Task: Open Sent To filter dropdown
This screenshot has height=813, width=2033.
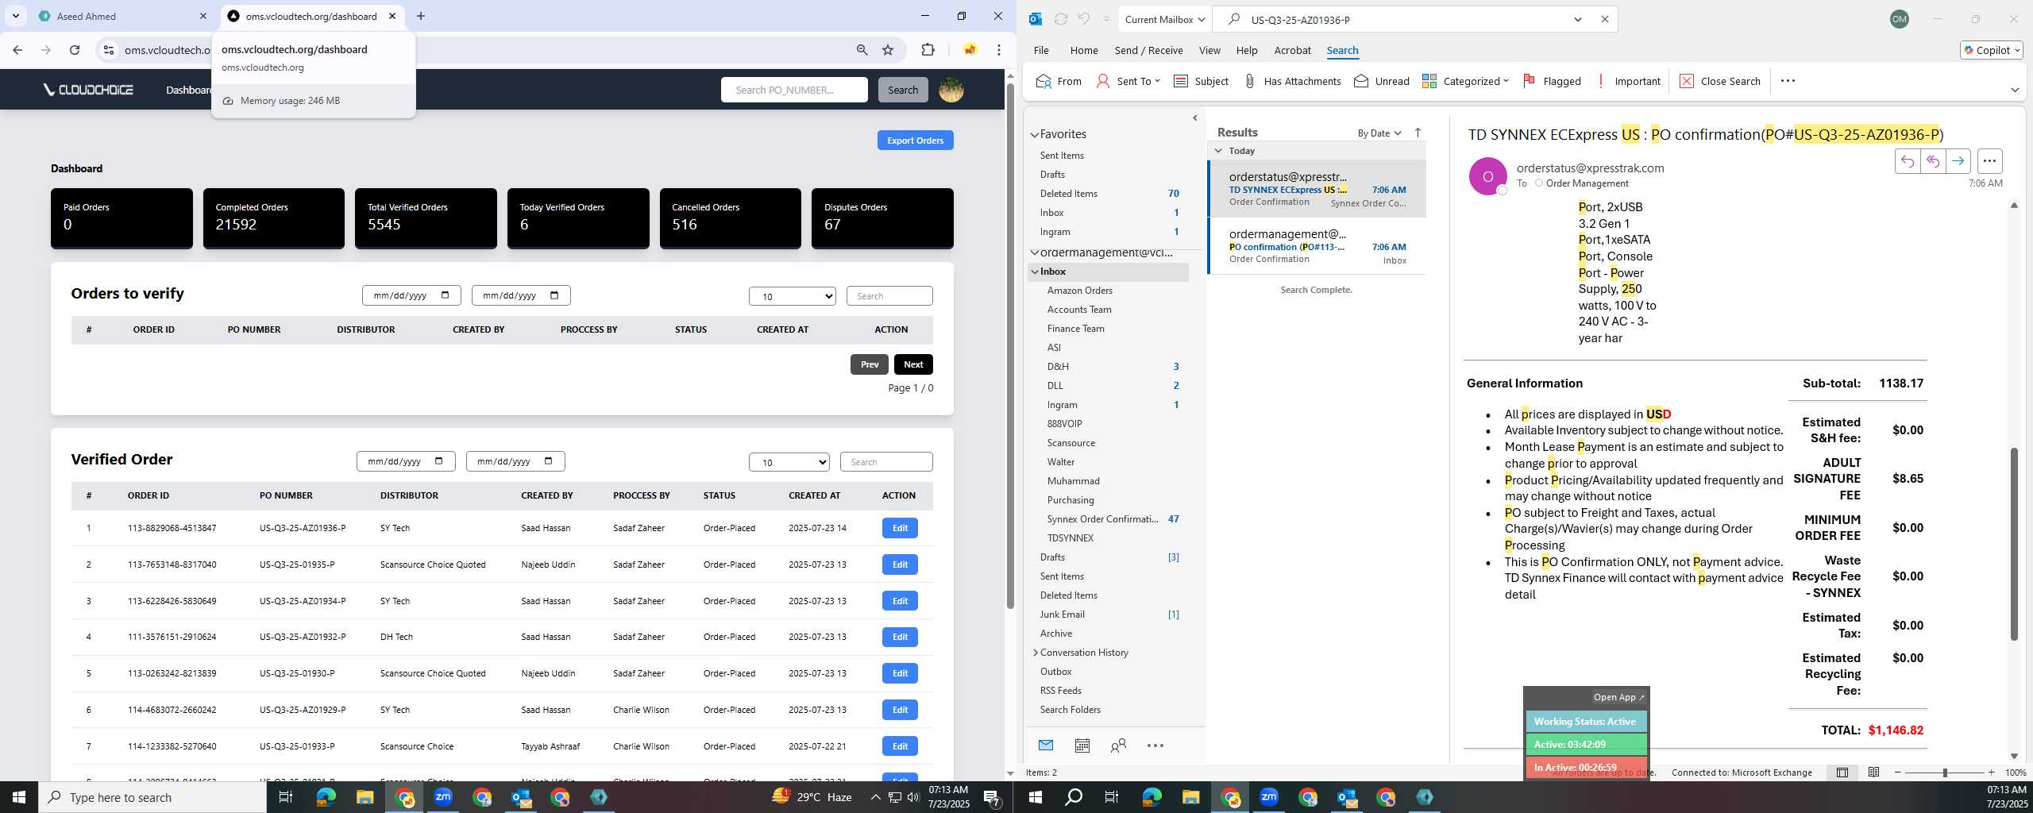Action: [1128, 81]
